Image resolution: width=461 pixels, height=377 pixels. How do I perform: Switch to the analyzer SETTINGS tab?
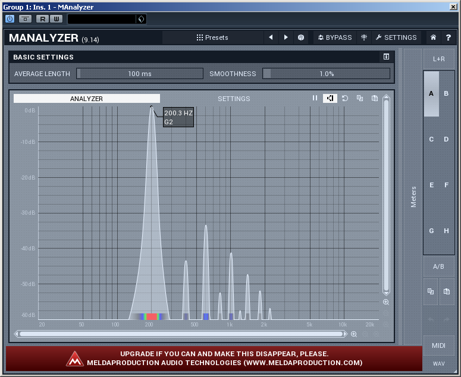point(234,99)
